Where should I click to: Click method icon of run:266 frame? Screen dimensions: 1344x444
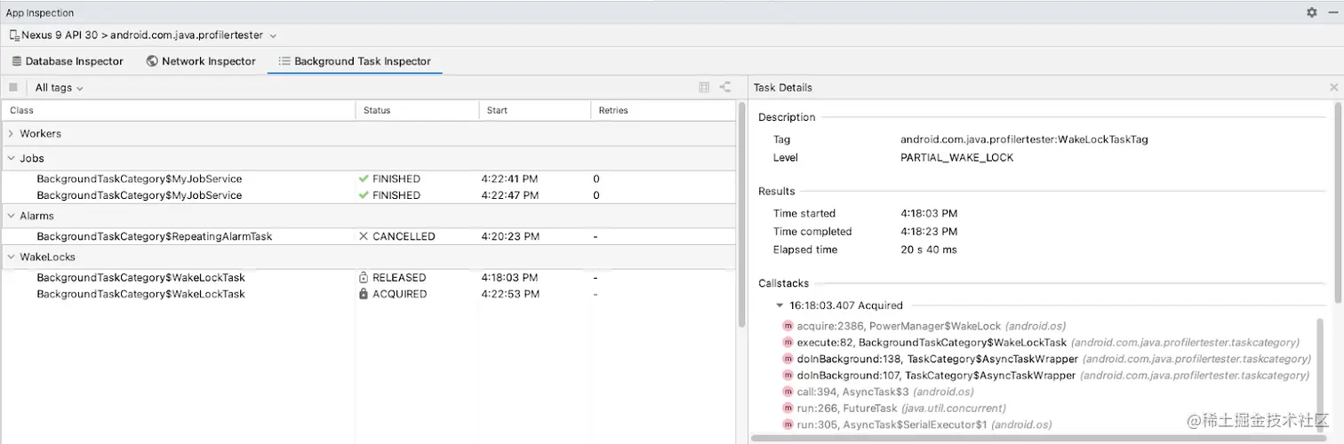[788, 408]
